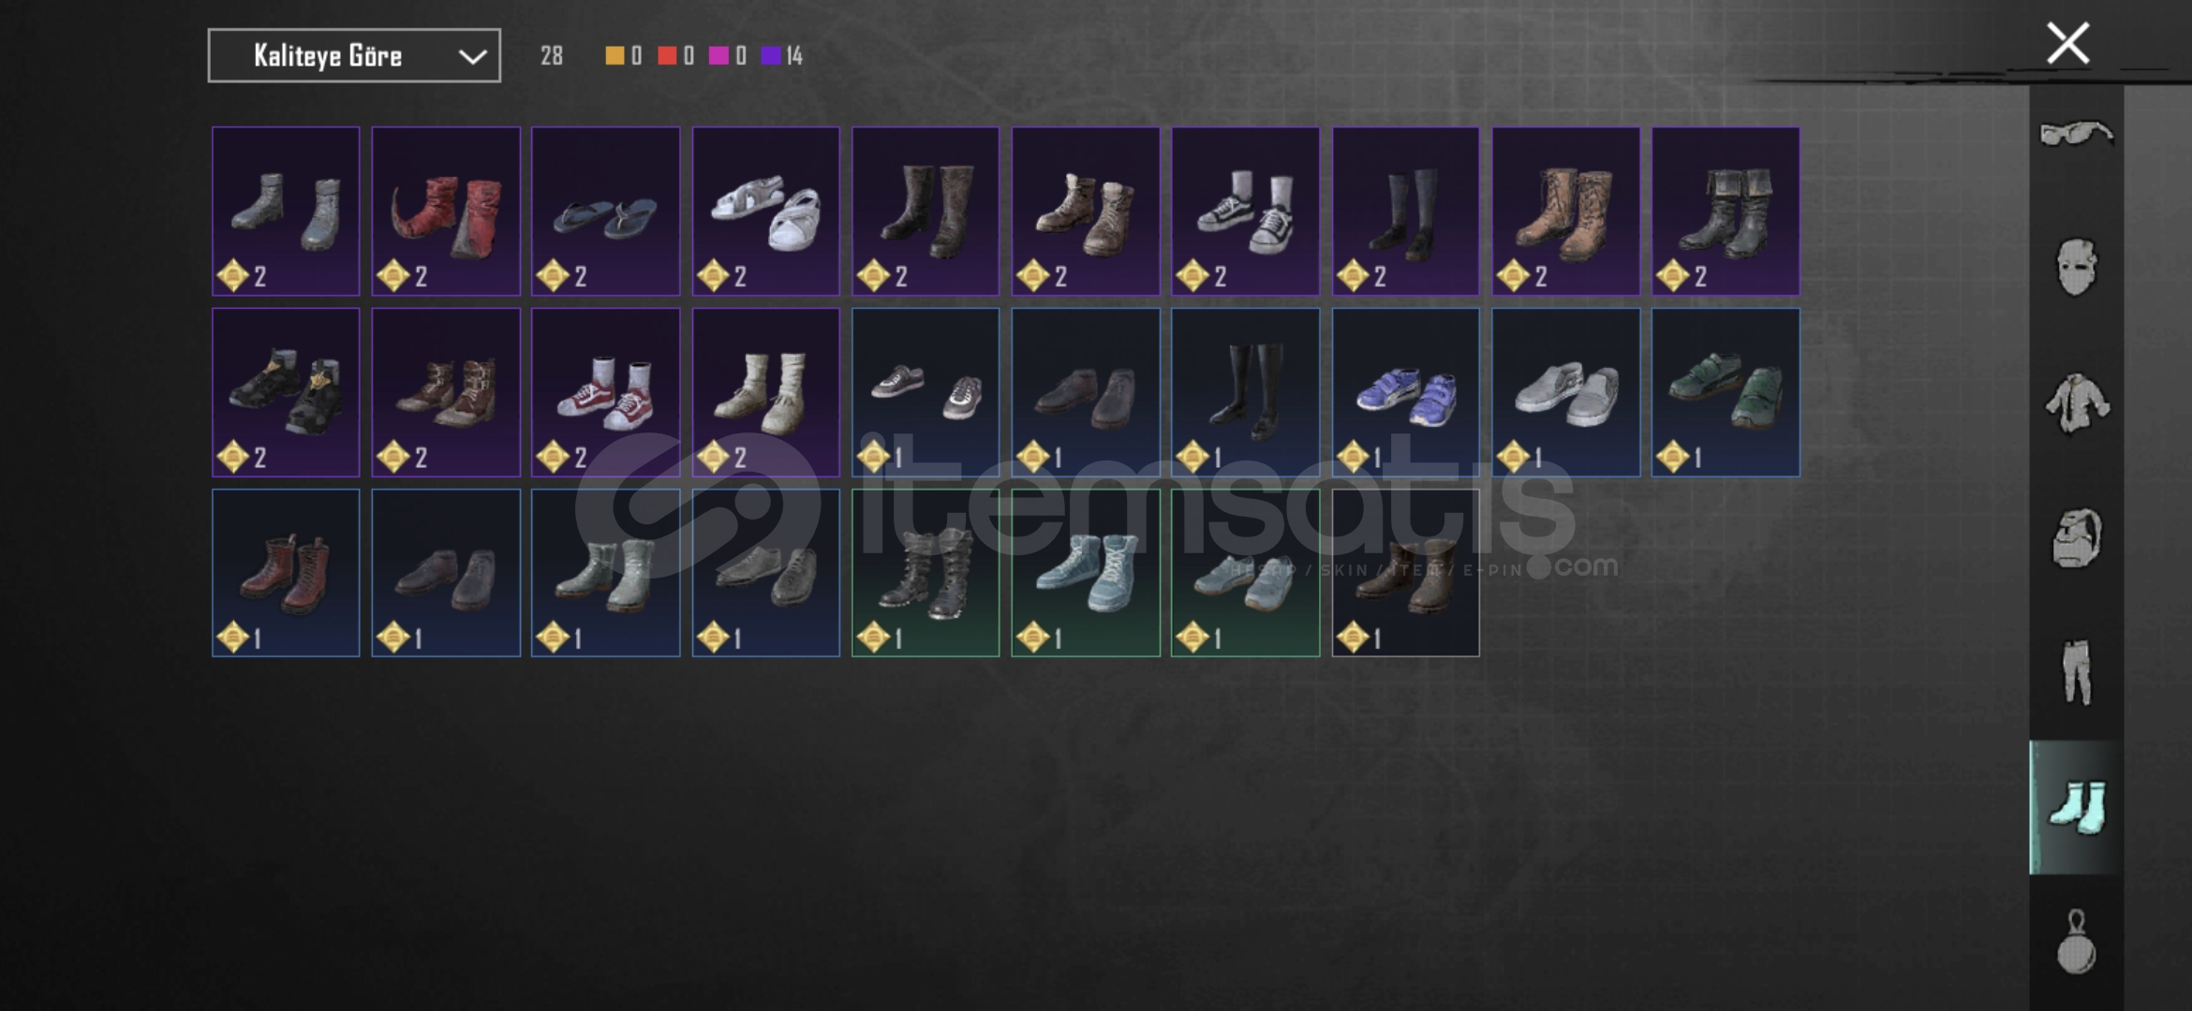The image size is (2192, 1011).
Task: Click the dropdown chevron arrow
Action: [x=472, y=57]
